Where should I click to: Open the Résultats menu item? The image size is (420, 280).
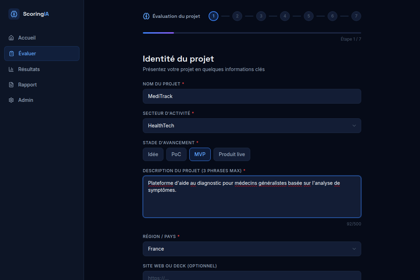pyautogui.click(x=42, y=69)
